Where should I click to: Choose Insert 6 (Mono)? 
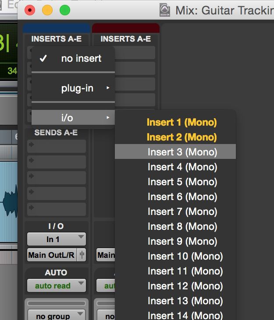coord(175,197)
